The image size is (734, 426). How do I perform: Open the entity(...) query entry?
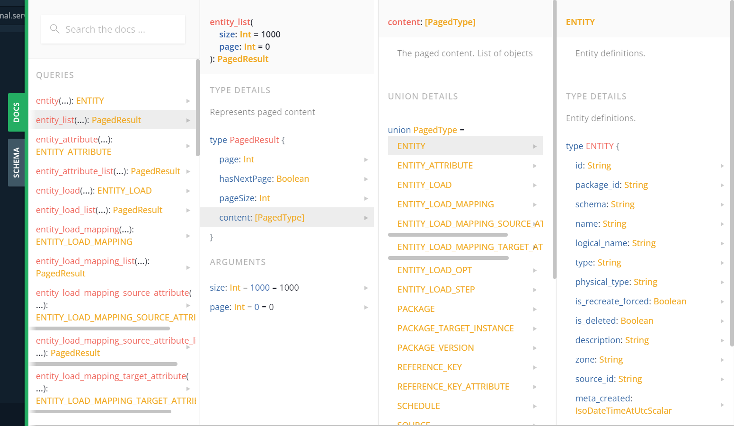70,101
